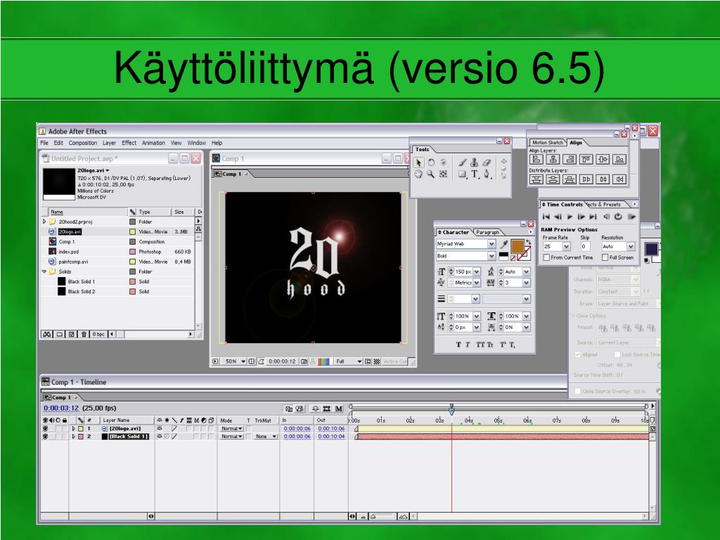This screenshot has height=540, width=720.
Task: Open Mode Normal selector for Black Solid 1
Action: point(231,437)
